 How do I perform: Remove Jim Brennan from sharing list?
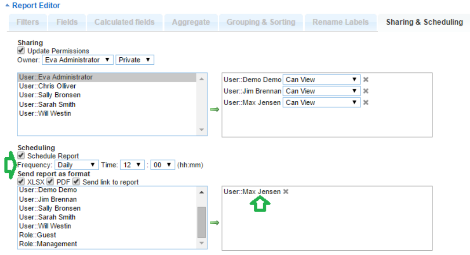tap(366, 91)
